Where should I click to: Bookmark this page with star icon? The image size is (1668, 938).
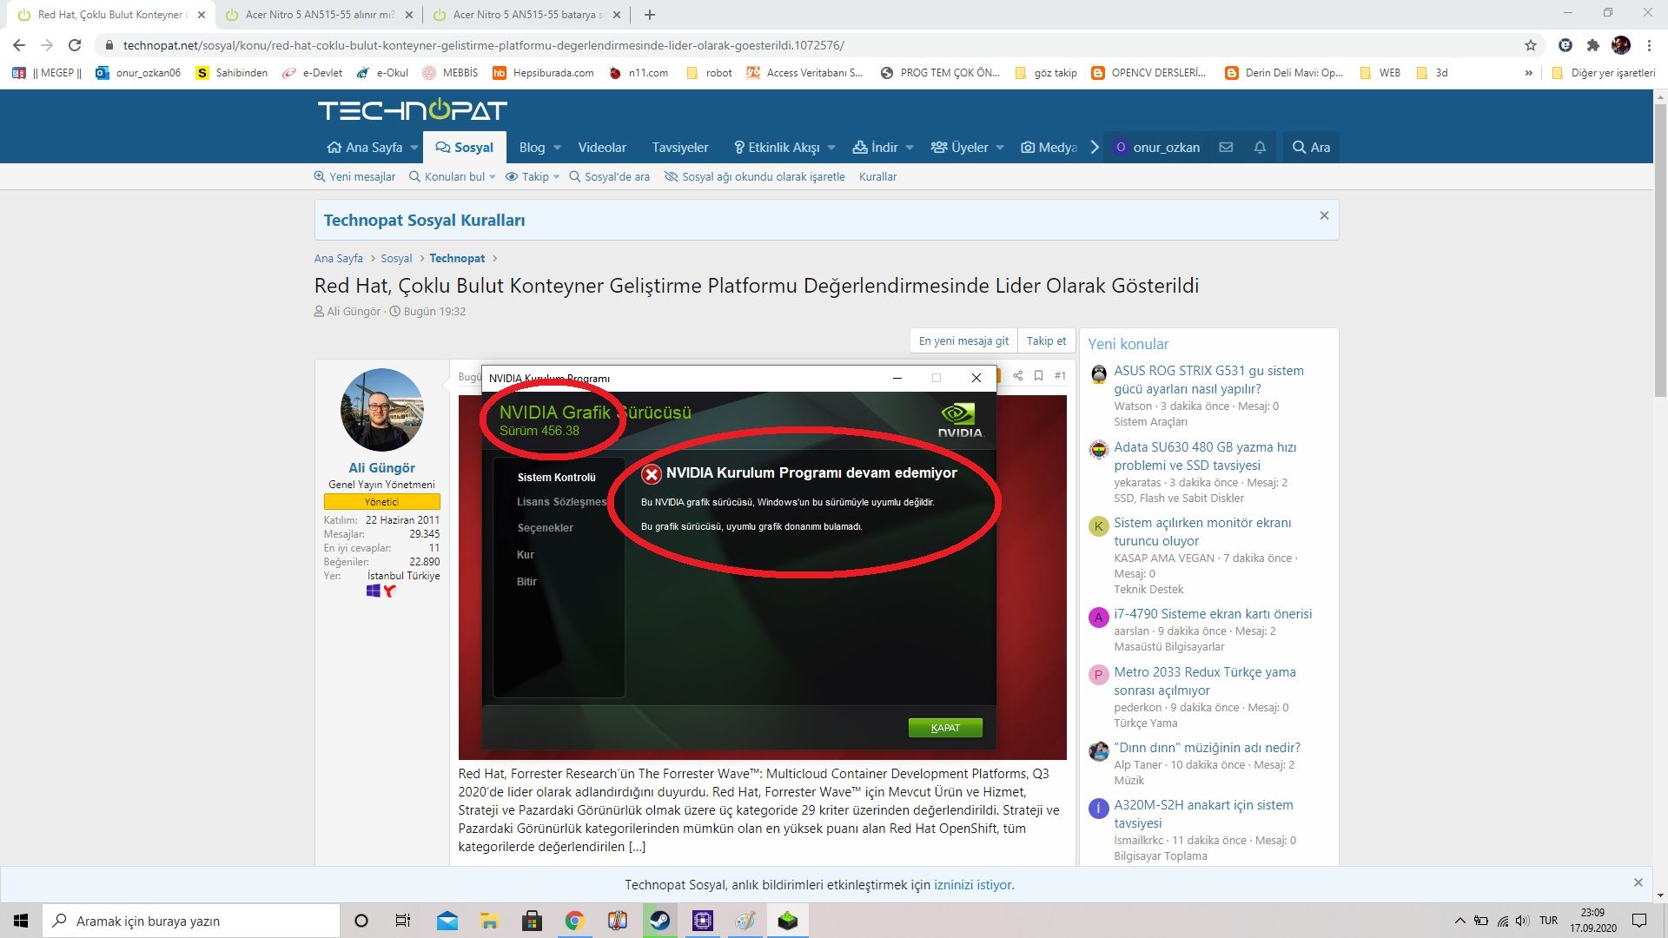pyautogui.click(x=1531, y=45)
